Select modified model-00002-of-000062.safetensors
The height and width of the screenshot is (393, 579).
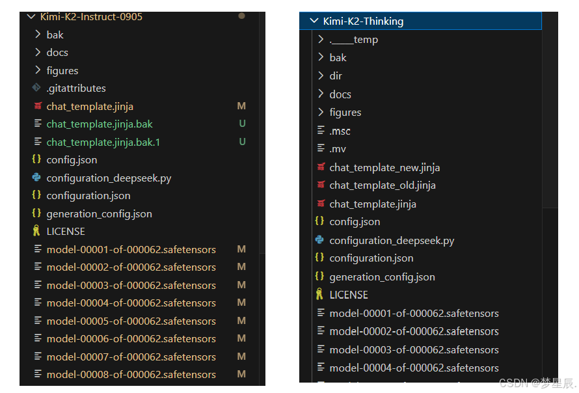(131, 267)
